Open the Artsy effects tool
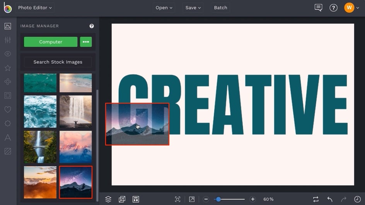The image size is (365, 205). click(8, 82)
